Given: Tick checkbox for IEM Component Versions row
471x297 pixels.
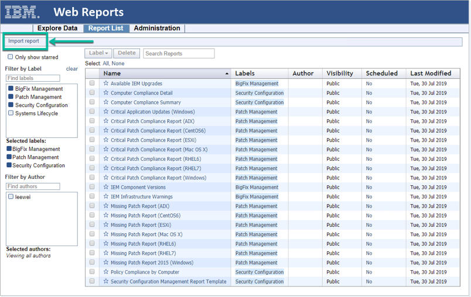Looking at the screenshot, I should pos(92,187).
